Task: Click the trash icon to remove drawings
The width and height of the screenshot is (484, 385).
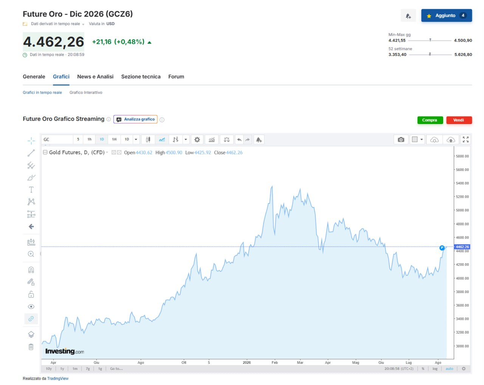Action: coord(31,347)
